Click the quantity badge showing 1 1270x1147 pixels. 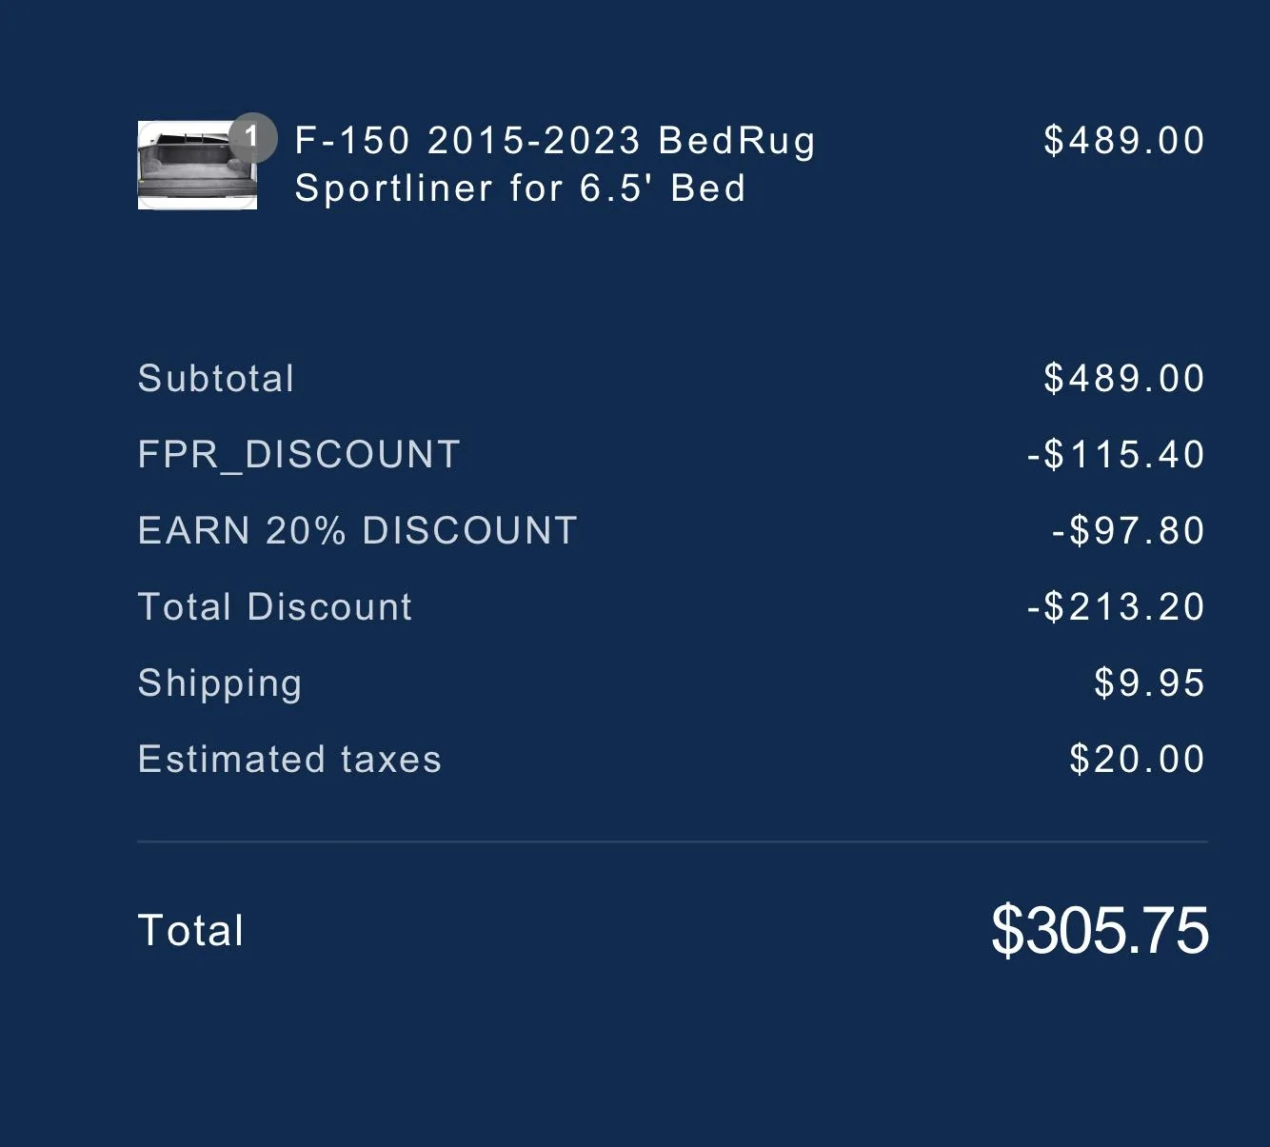(x=252, y=137)
